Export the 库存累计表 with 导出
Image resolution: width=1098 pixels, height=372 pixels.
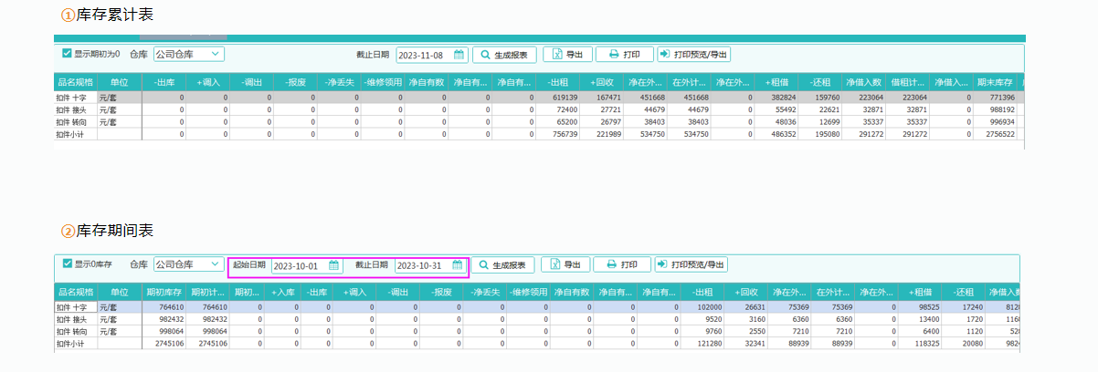pos(567,55)
